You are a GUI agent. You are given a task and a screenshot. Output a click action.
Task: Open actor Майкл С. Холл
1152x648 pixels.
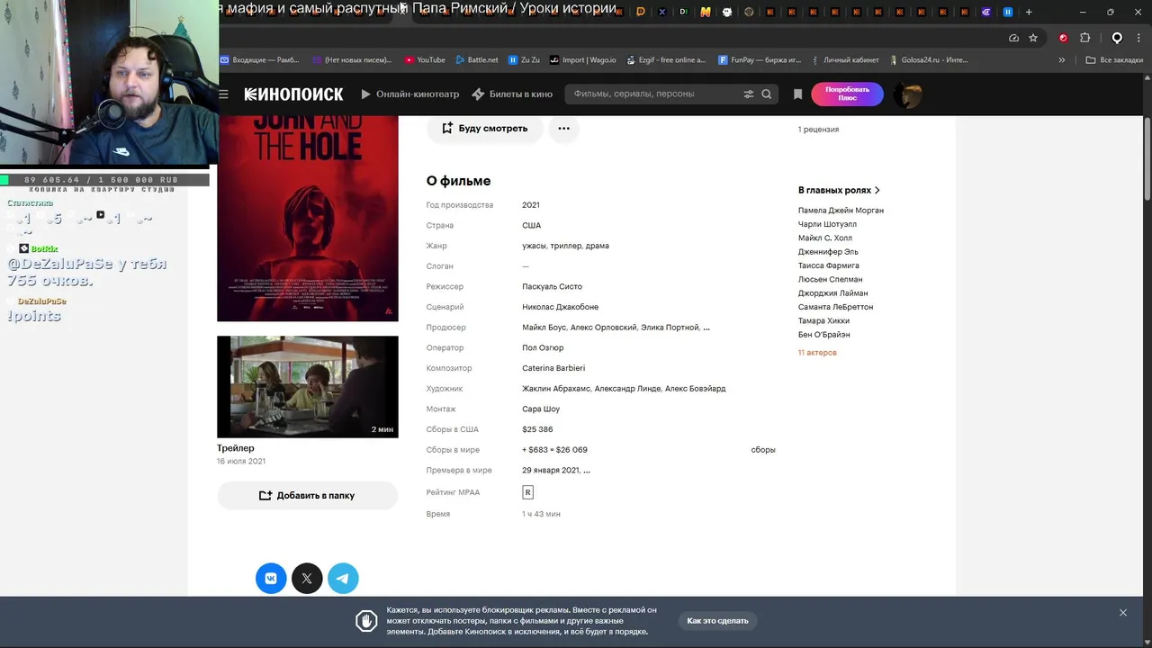click(x=824, y=238)
